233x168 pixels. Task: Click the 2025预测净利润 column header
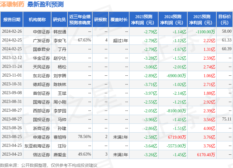[x=202, y=19]
